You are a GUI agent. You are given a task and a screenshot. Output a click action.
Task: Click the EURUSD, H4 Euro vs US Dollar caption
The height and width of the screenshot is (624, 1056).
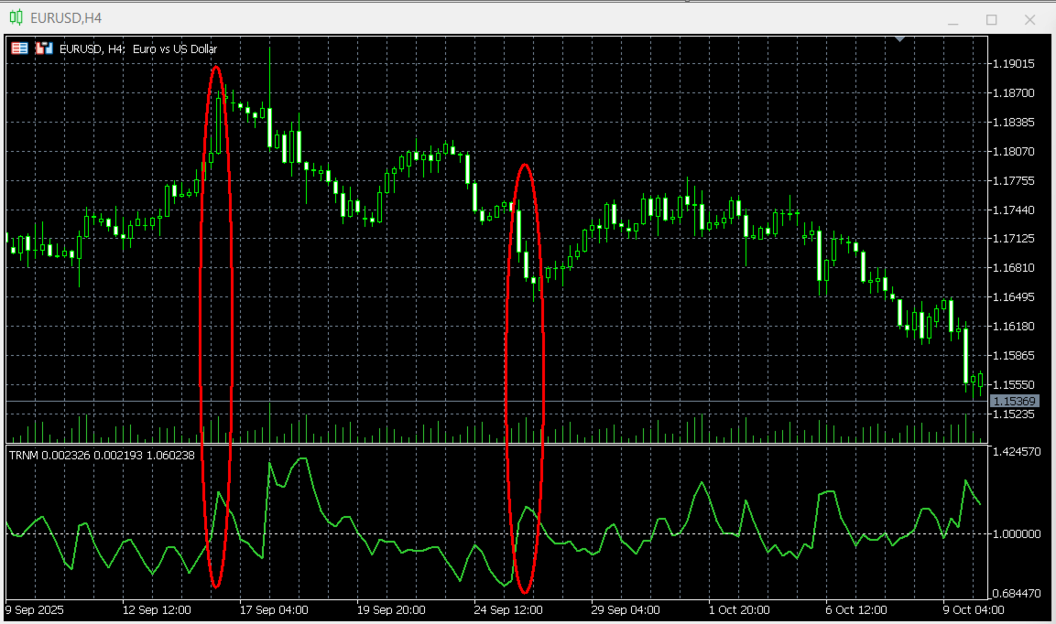(138, 49)
